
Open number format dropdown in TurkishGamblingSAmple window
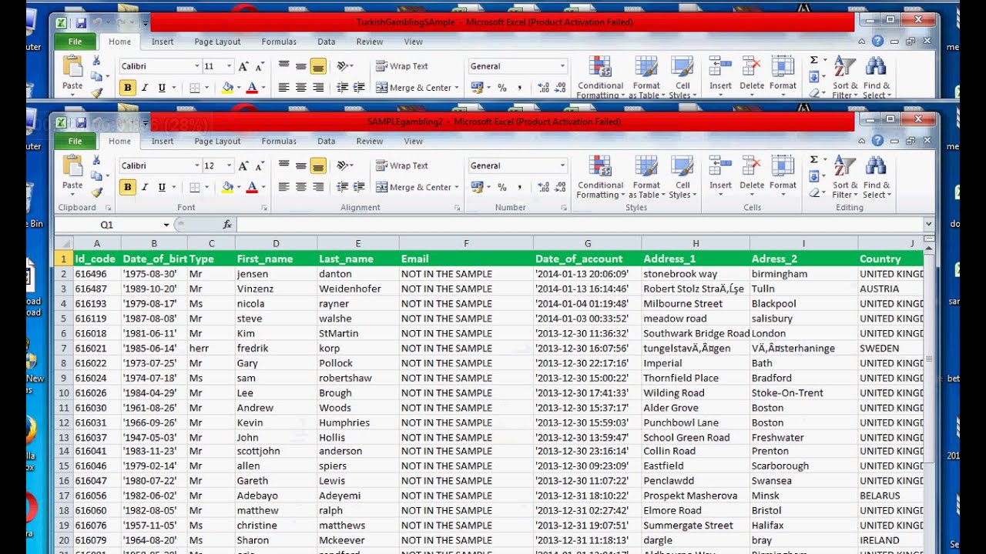(x=563, y=66)
